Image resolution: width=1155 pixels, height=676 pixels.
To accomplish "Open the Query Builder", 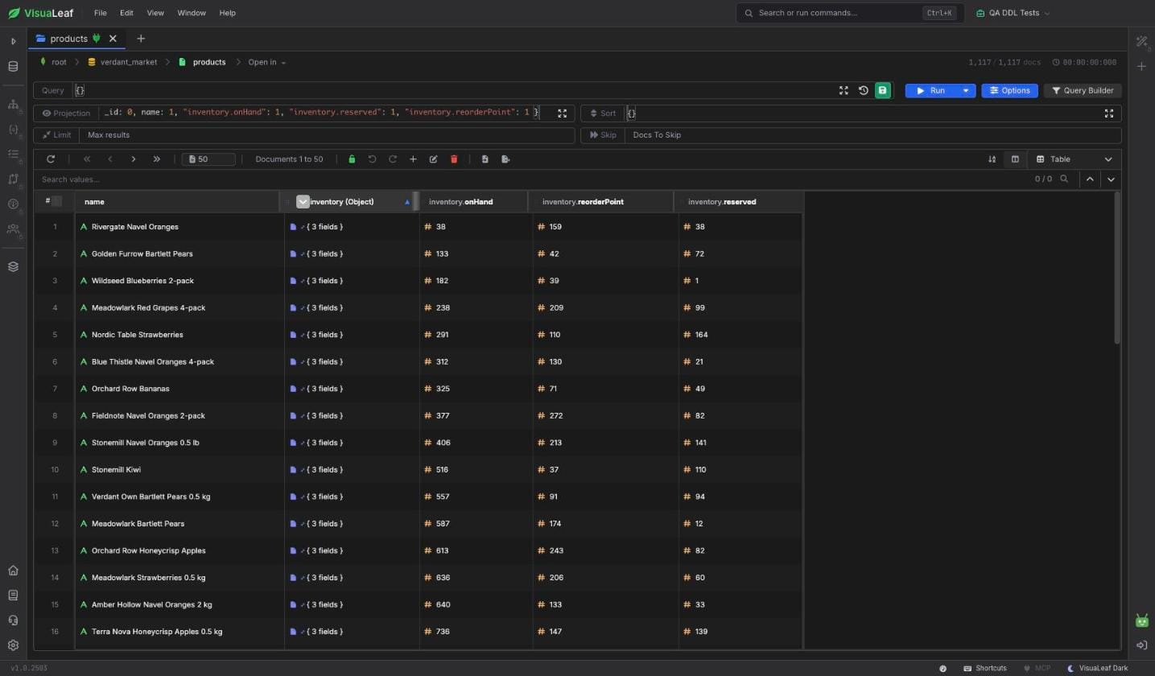I will point(1083,91).
